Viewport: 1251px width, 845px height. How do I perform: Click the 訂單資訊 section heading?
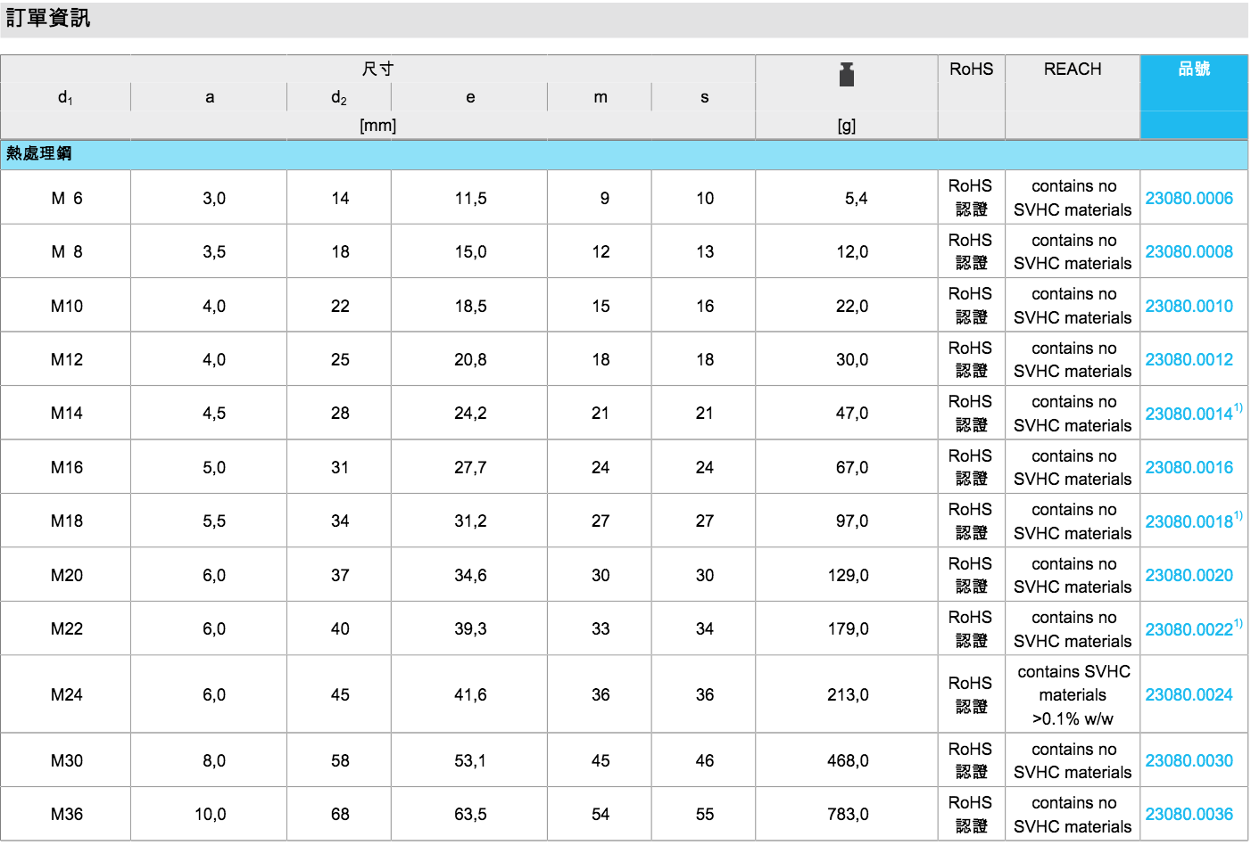(x=48, y=18)
